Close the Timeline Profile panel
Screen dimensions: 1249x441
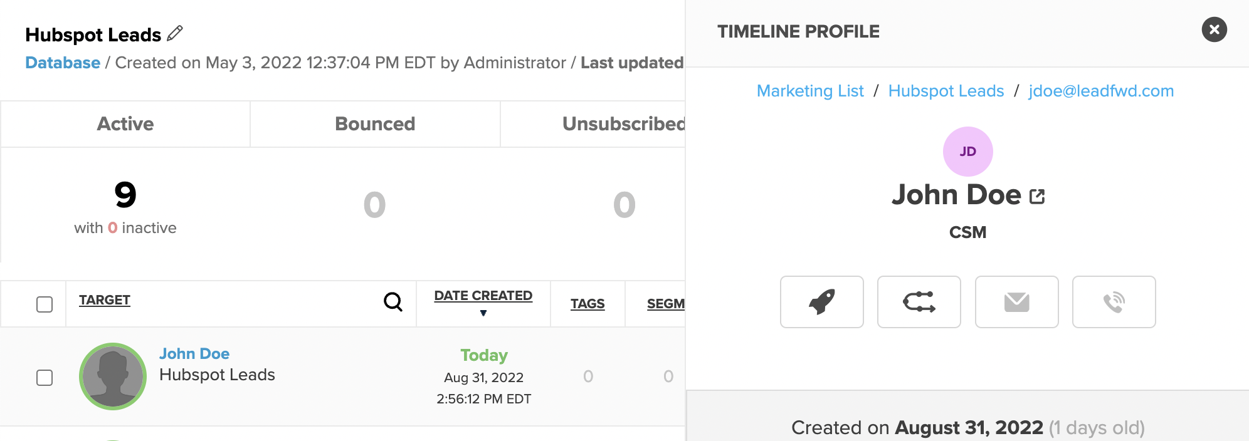pos(1214,29)
